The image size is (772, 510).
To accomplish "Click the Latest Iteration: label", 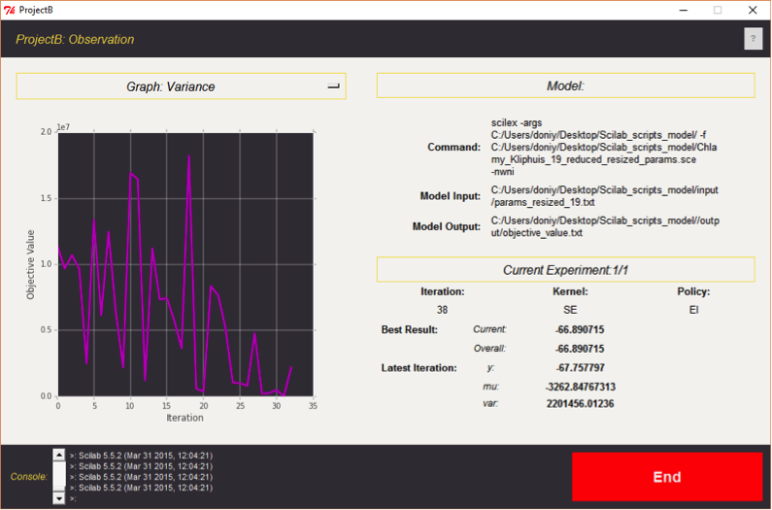I will point(419,368).
